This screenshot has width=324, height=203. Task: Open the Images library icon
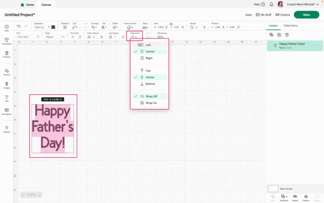(7, 85)
